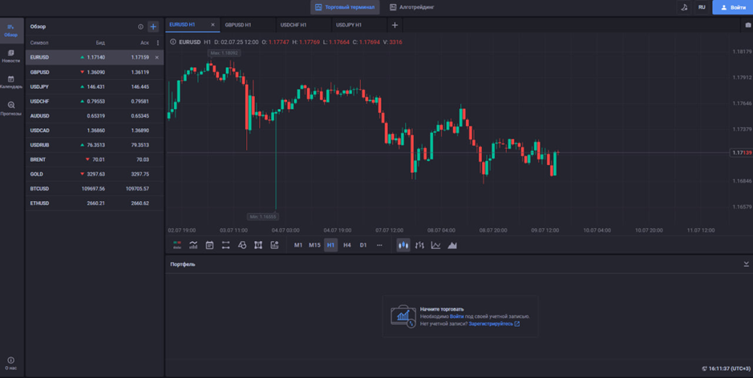Set timeframe to H4
Viewport: 753px width, 378px height.
(x=347, y=245)
